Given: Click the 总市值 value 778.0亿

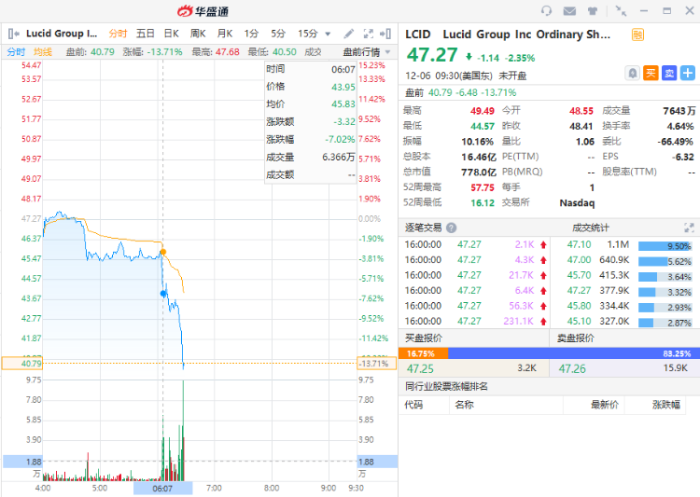Looking at the screenshot, I should 479,173.
